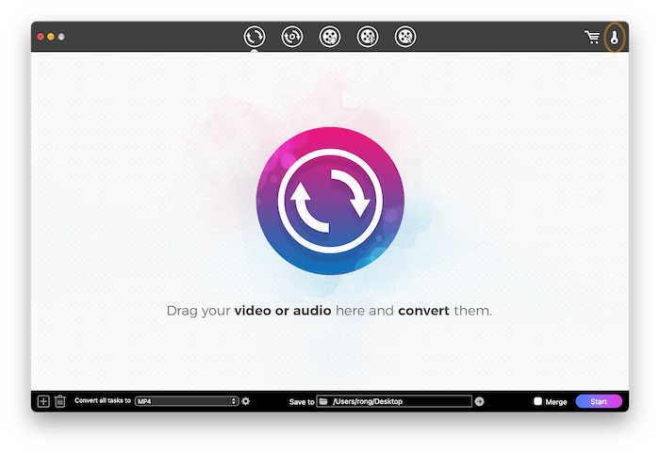Enable the Merge checkbox
Viewport: 660px width, 453px height.
(538, 401)
